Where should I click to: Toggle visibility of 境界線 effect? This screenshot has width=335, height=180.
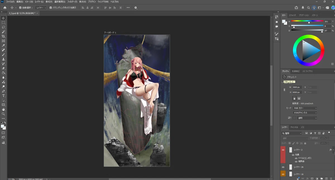[x=296, y=162]
